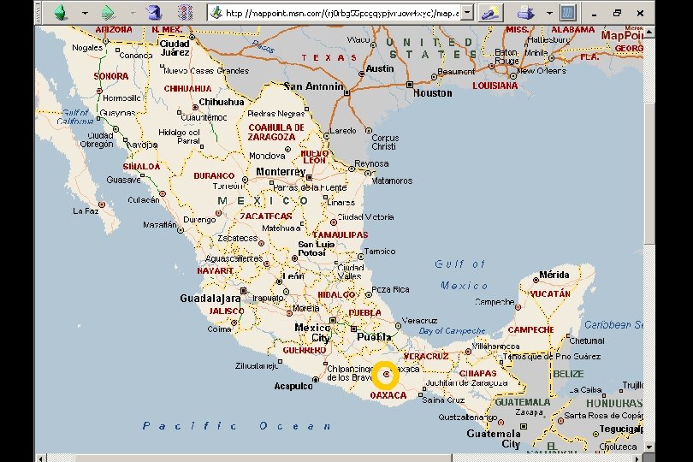This screenshot has height=462, width=693.
Task: Click the Tampico city label
Action: tap(380, 252)
